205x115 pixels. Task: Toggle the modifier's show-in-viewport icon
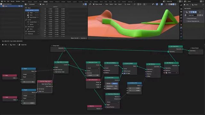pos(193,12)
